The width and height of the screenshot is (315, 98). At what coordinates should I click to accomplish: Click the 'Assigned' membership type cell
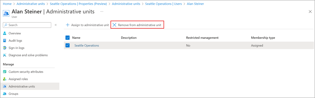[x=257, y=45]
